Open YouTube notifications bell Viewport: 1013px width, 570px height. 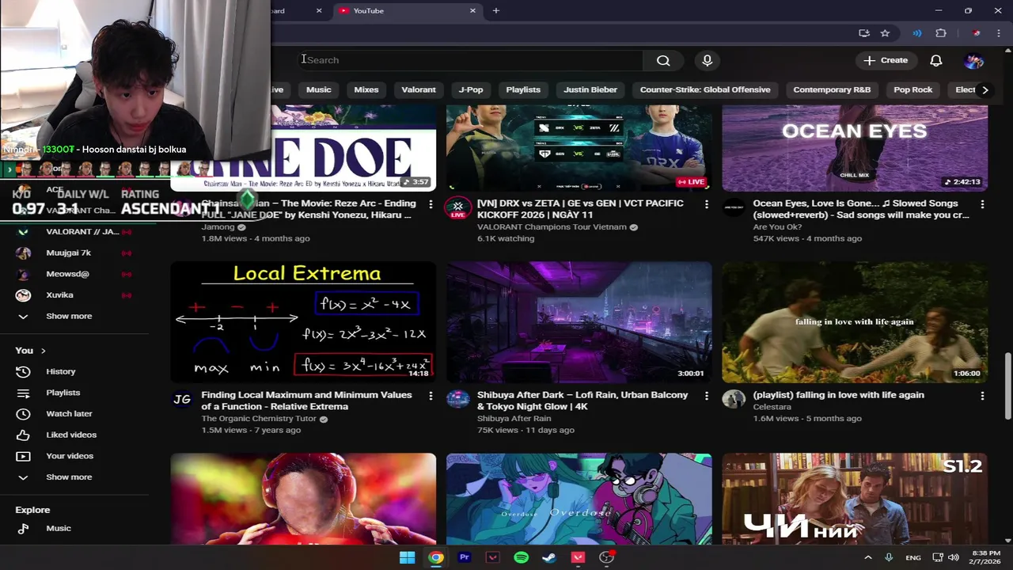click(x=936, y=60)
